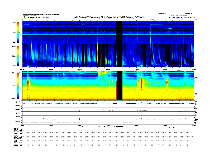209x161 pixels.
Task: Click the 16:00 tick below line plots
Action: click(x=137, y=125)
